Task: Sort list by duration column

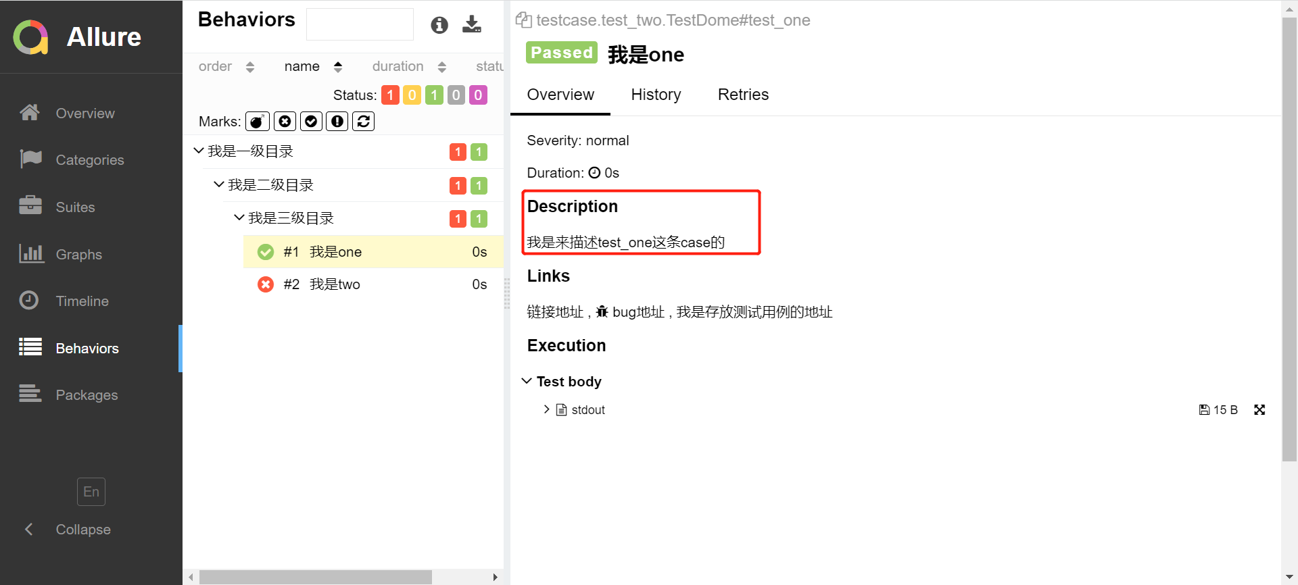Action: [409, 66]
